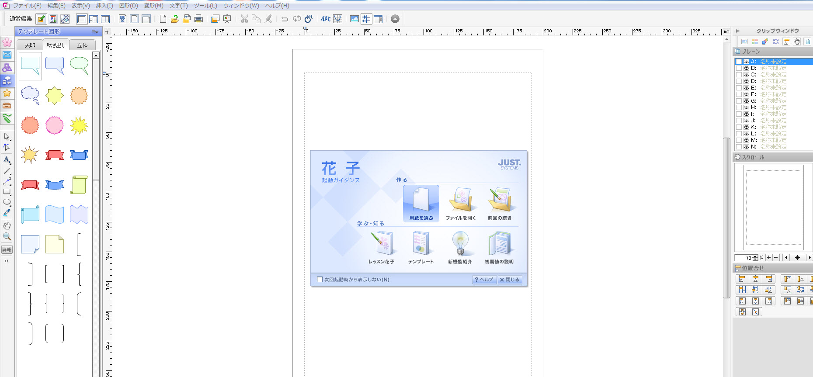Select the eyedropper tool in left toolbox
Image resolution: width=813 pixels, height=377 pixels.
(x=7, y=213)
